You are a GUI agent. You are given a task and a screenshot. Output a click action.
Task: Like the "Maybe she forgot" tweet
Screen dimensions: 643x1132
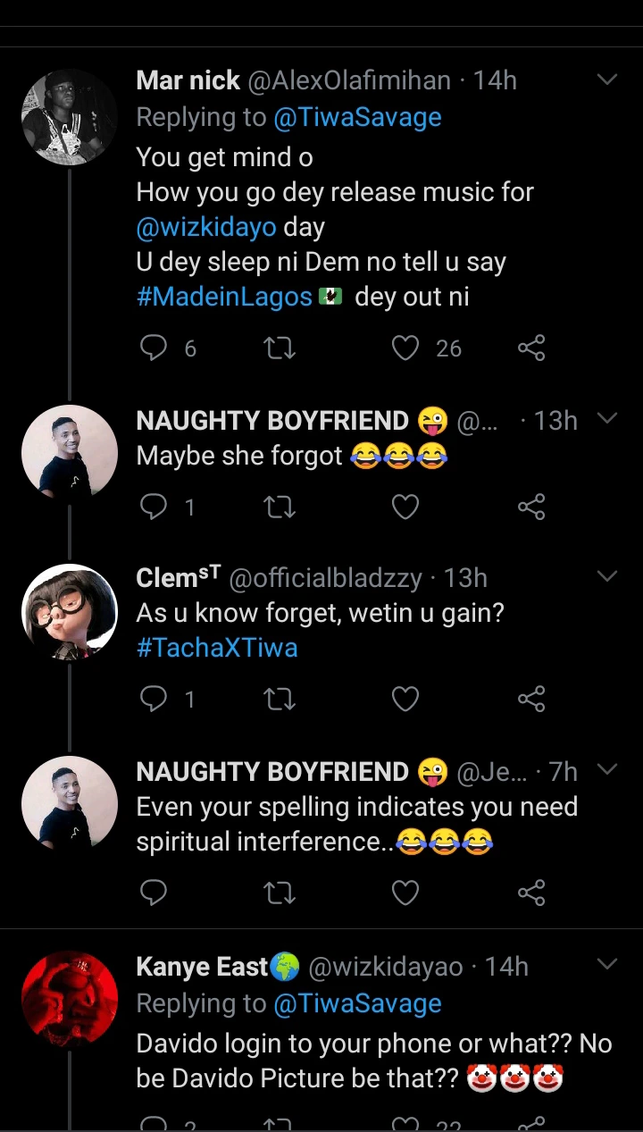tap(405, 507)
